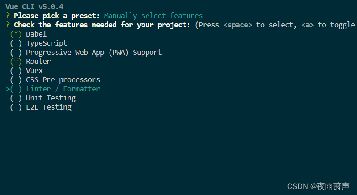Click the CSDN watermark in the corner
Viewport: 357px width, 195px height.
(x=318, y=186)
